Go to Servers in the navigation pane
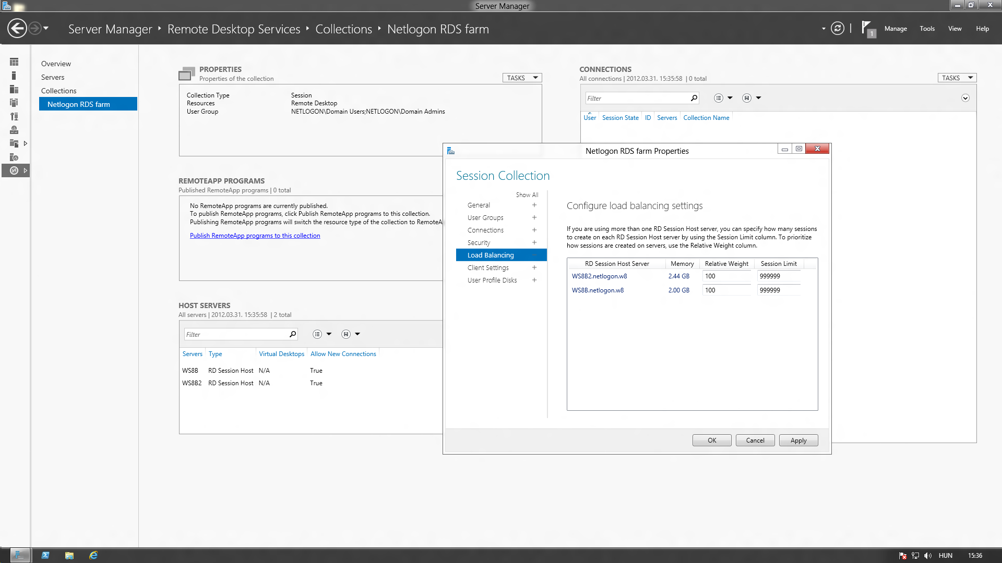Screen dimensions: 1002x563 pos(53,77)
